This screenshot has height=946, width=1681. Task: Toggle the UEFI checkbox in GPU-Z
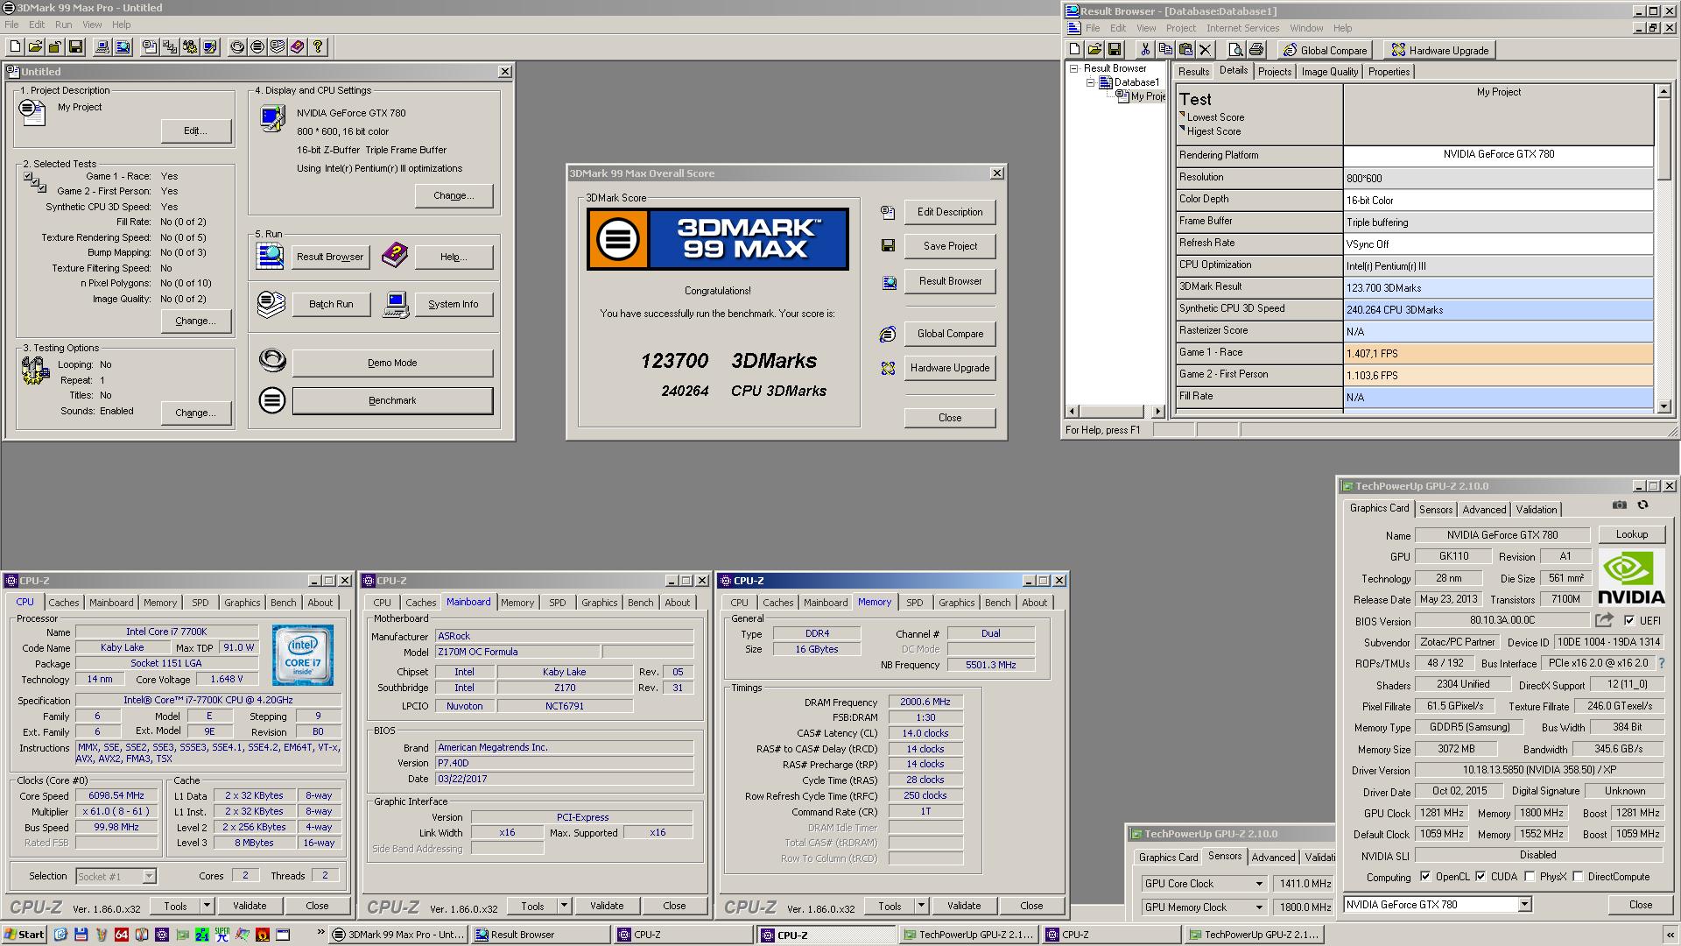[x=1628, y=621]
